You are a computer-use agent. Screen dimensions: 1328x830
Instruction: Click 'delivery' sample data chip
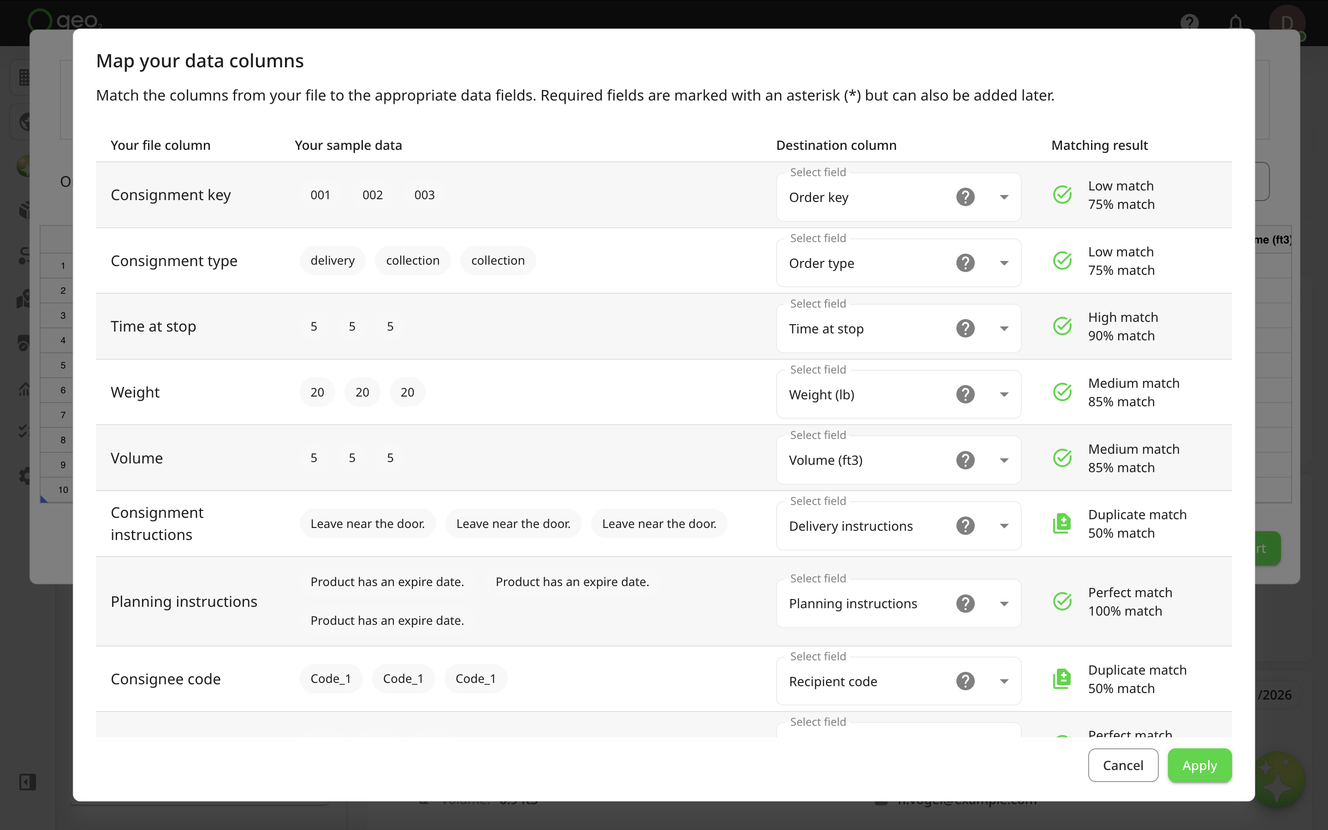tap(332, 260)
